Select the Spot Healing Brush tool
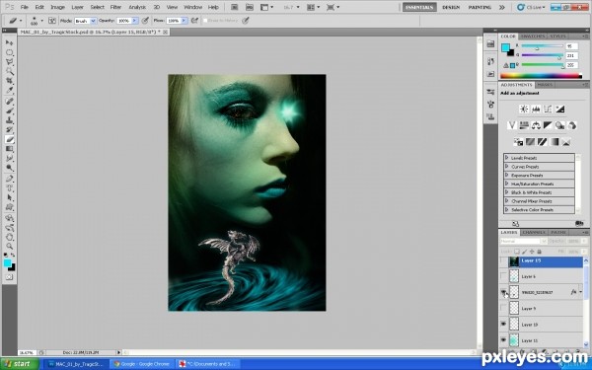 pyautogui.click(x=10, y=102)
